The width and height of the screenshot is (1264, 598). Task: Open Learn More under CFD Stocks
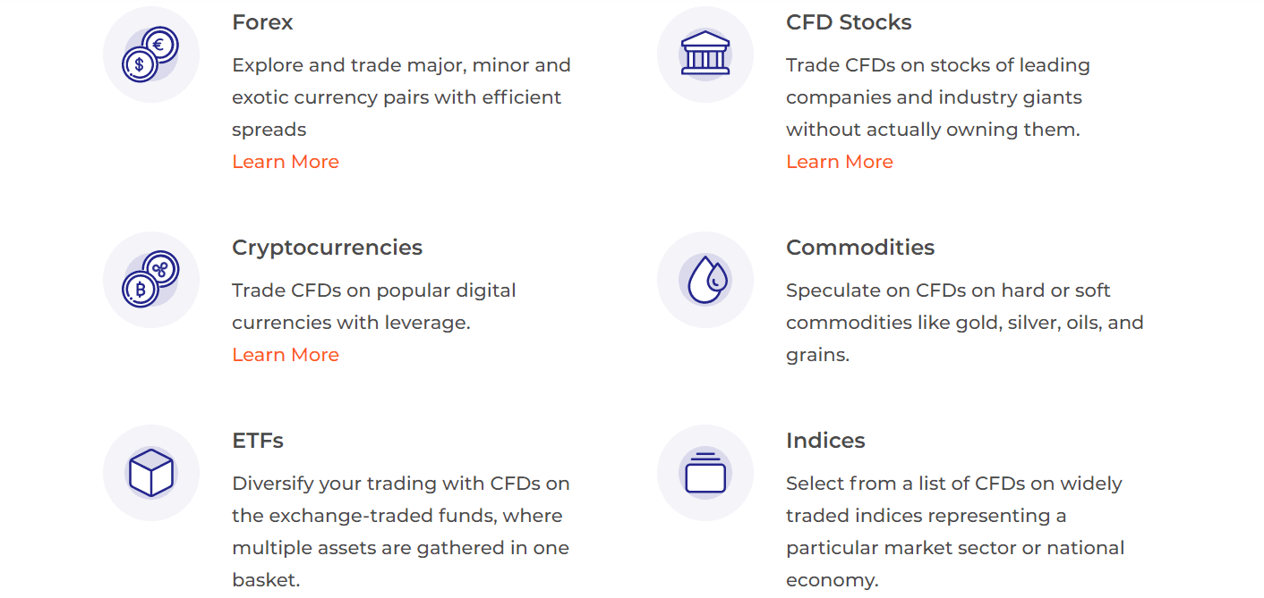pyautogui.click(x=840, y=162)
